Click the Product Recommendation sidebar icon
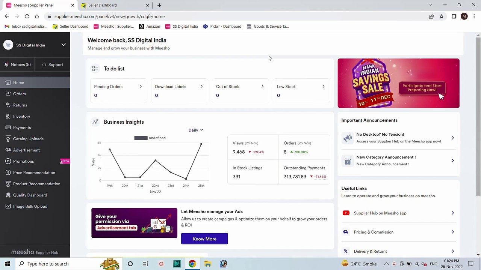 pos(8,184)
